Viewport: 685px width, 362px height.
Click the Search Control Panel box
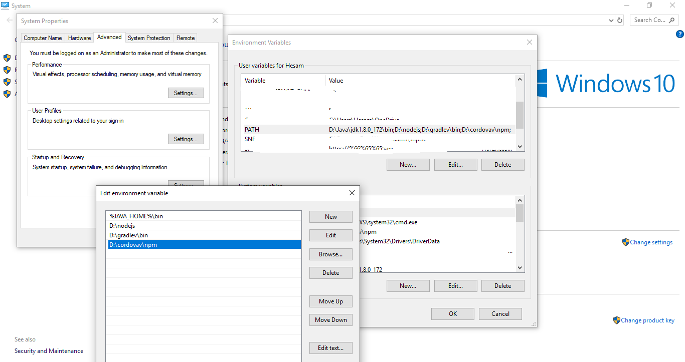(x=654, y=20)
